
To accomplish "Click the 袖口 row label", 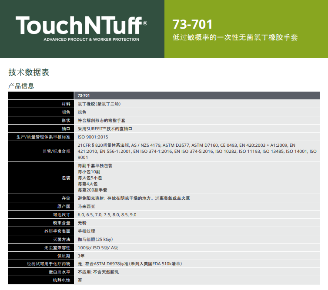I will coord(66,129).
